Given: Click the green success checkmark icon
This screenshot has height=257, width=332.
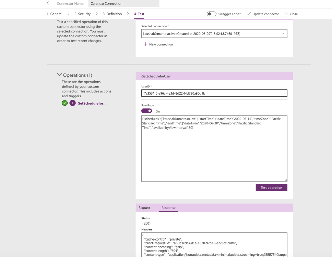Looking at the screenshot, I should click(65, 103).
